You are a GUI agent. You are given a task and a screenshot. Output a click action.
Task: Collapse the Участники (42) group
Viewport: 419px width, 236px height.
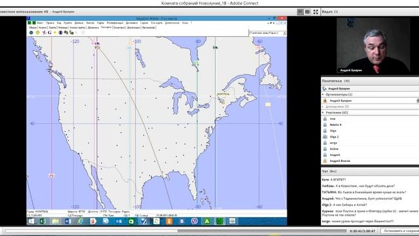pos(323,113)
